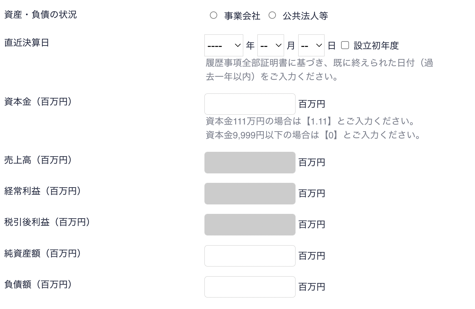The height and width of the screenshot is (309, 475).
Task: Expand the day (日) dropdown
Action: (x=311, y=45)
